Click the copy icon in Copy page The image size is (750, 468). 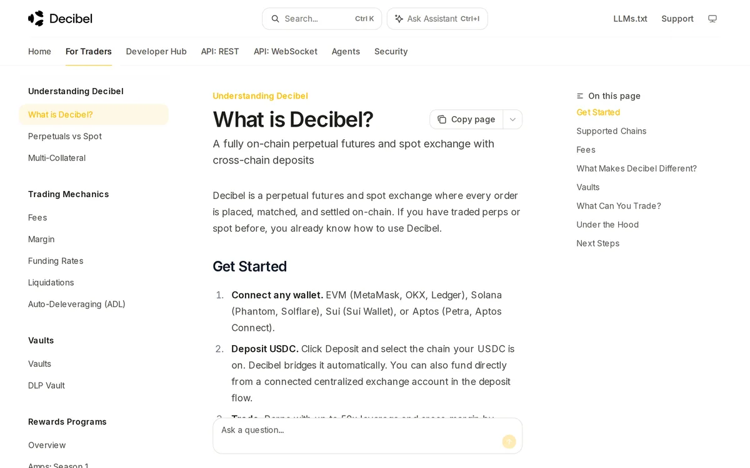(442, 119)
